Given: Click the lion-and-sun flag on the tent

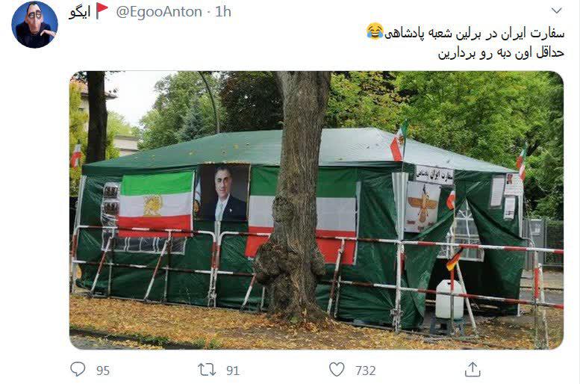Looking at the screenshot, I should point(156,205).
